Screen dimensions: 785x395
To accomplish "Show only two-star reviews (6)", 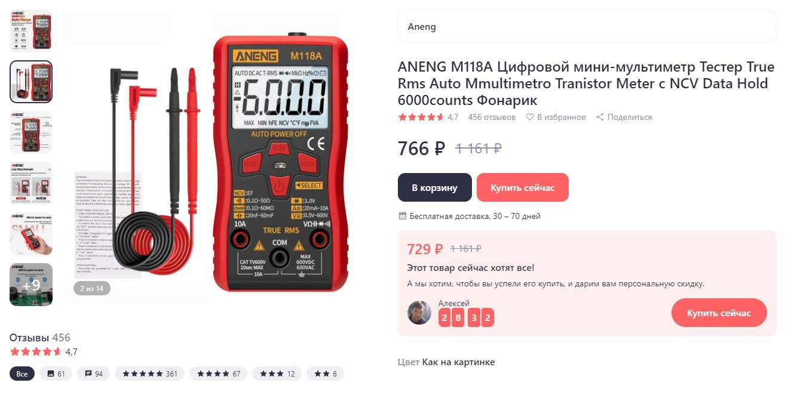I will coord(326,374).
